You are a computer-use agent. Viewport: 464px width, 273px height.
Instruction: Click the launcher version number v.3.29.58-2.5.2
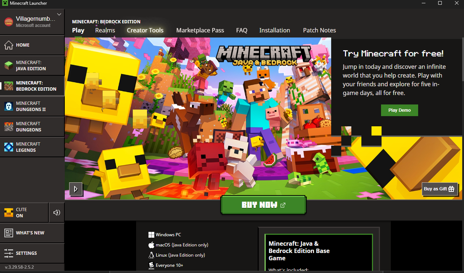(x=19, y=267)
